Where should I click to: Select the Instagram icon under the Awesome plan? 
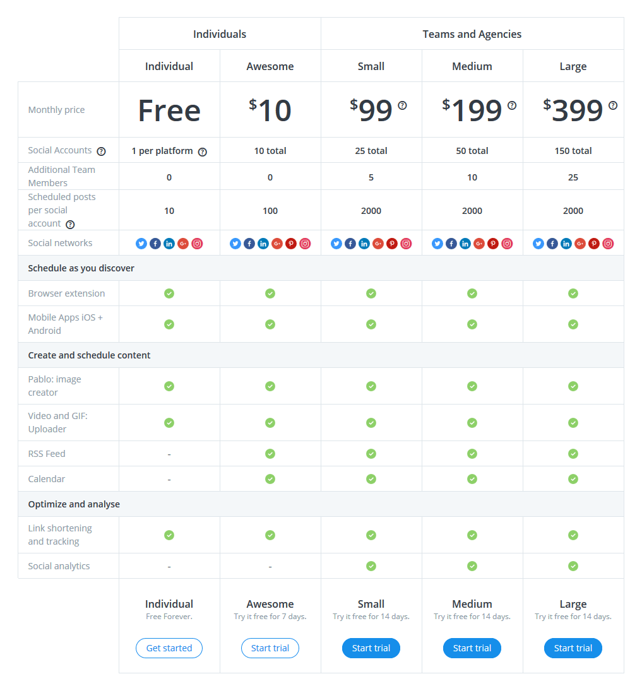point(304,243)
